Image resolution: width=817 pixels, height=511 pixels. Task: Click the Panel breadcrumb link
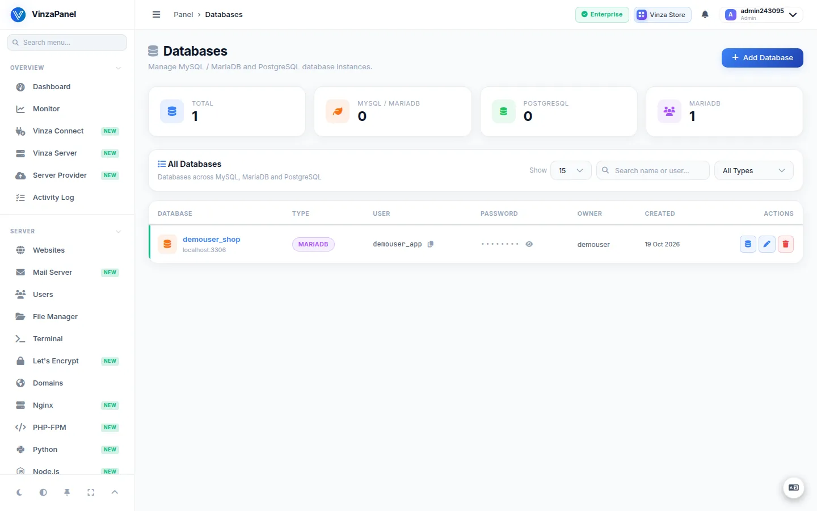183,15
